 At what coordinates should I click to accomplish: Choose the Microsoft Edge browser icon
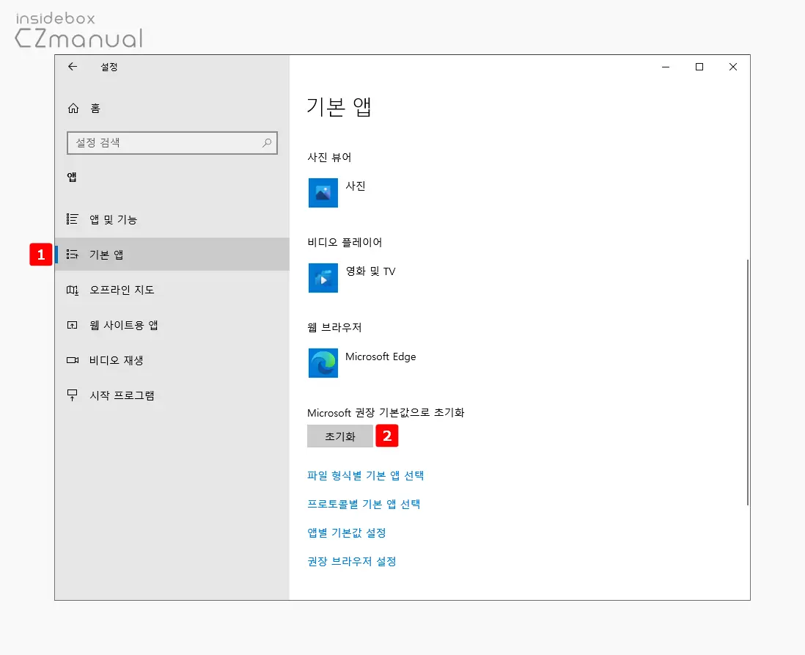point(323,363)
